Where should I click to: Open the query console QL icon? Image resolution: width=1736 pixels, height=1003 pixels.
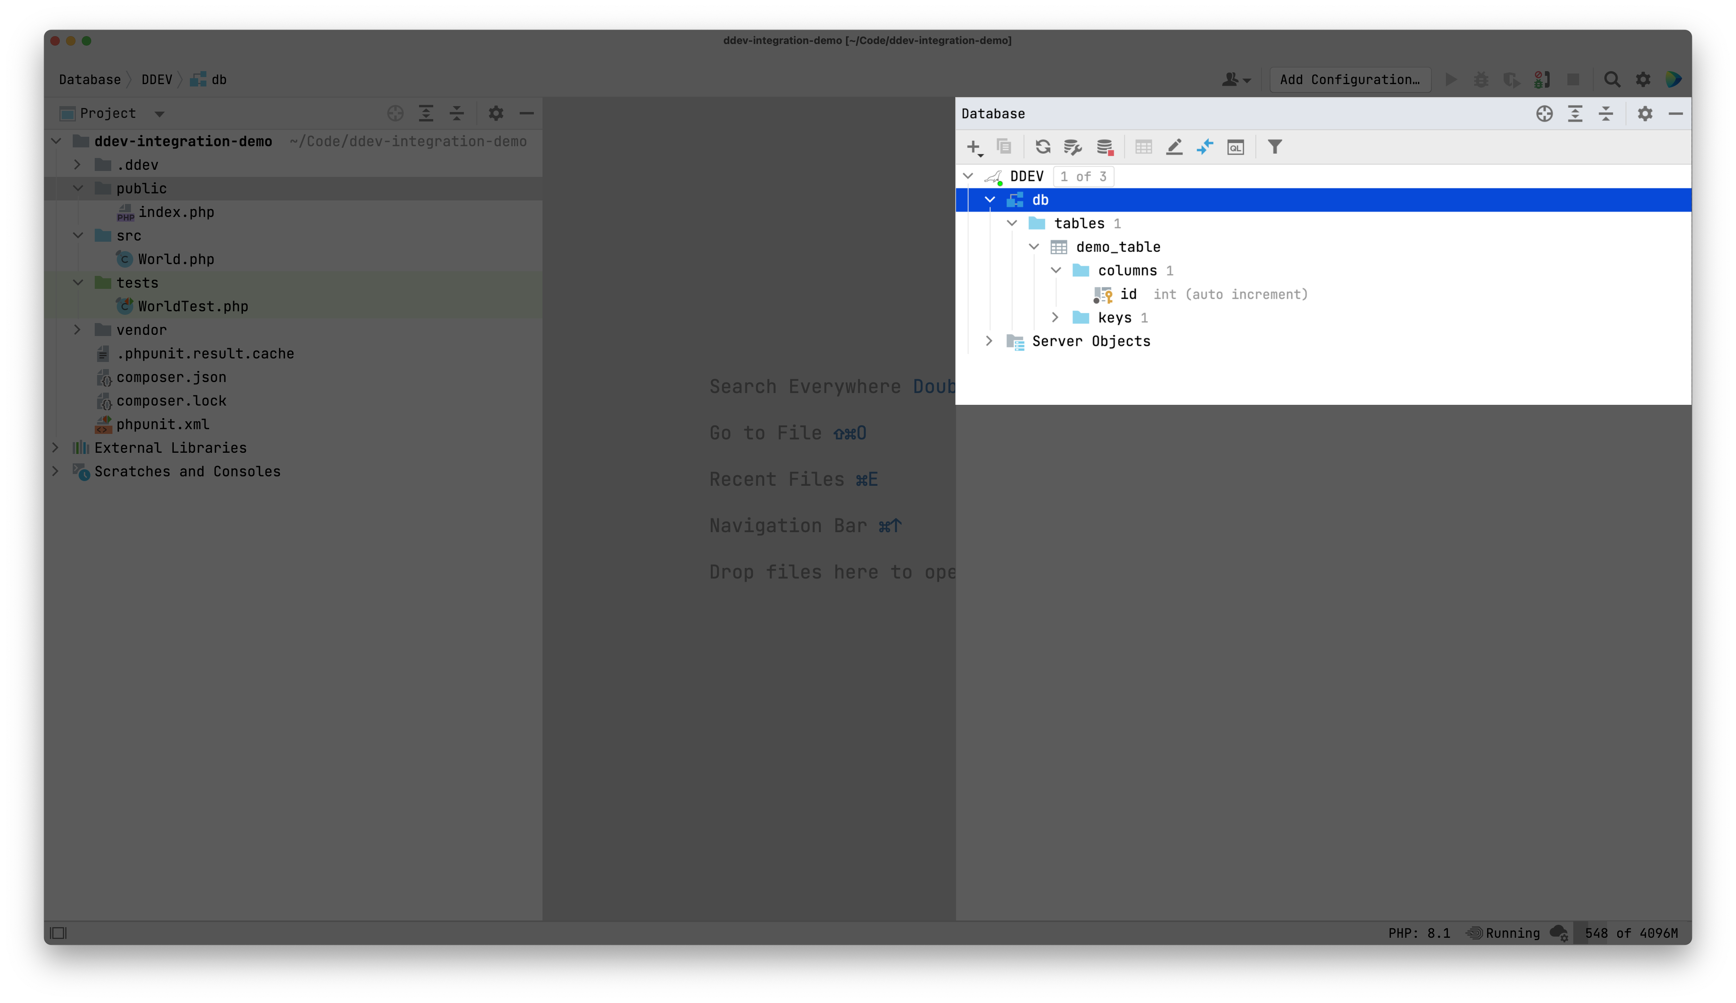(x=1236, y=147)
